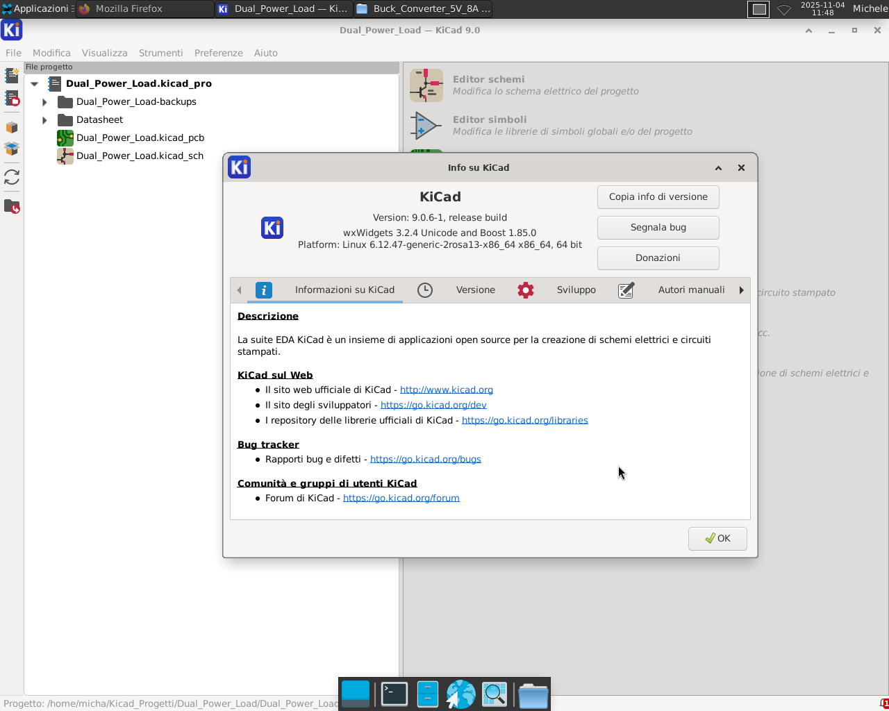Image resolution: width=889 pixels, height=711 pixels.
Task: Launch the Editor simboli op-amp icon
Action: pos(426,126)
